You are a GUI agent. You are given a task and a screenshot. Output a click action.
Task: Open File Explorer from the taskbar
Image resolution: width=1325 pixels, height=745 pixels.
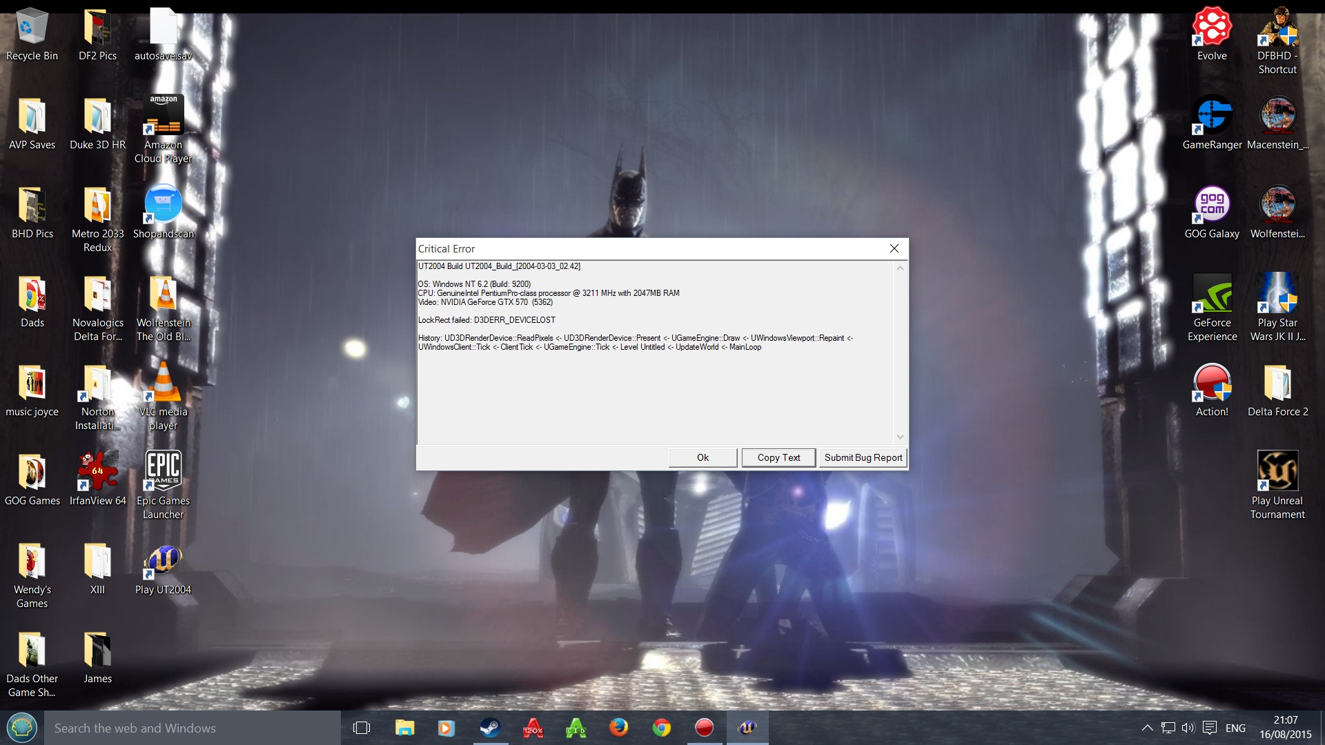tap(404, 728)
